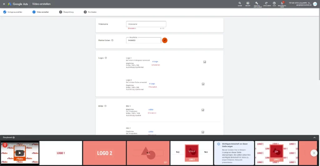Open the search (Suchen) tool
The width and height of the screenshot is (320, 166).
(x=240, y=3)
